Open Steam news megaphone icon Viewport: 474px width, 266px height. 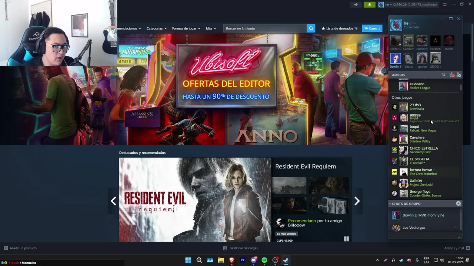tap(355, 4)
